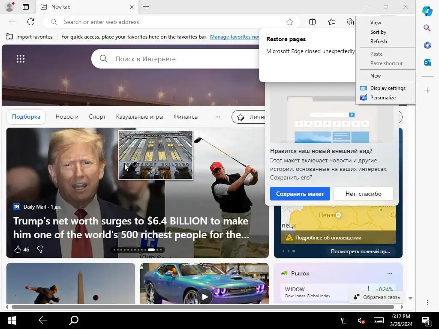Expand the View context menu item
This screenshot has width=439, height=329.
click(385, 23)
